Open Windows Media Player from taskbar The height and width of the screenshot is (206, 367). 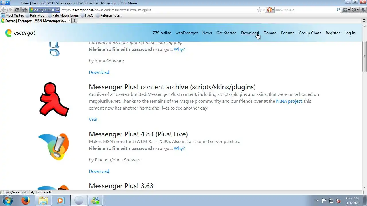pyautogui.click(x=61, y=201)
